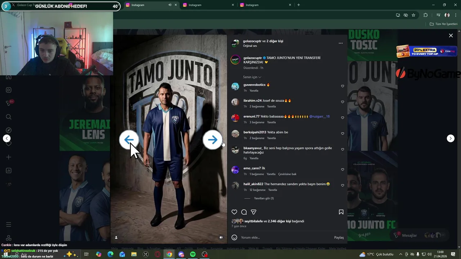
Task: Click 'Çevirisine bak' under emo_cann7's comment
Action: tap(287, 174)
